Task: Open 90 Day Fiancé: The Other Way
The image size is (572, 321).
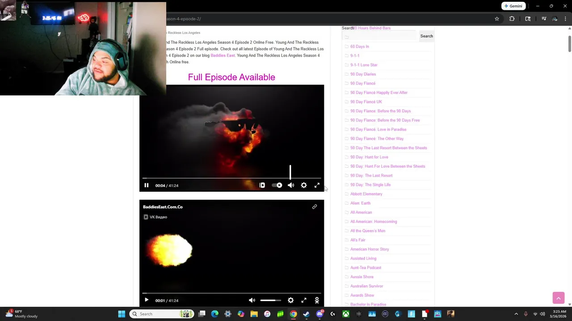Action: click(x=377, y=139)
